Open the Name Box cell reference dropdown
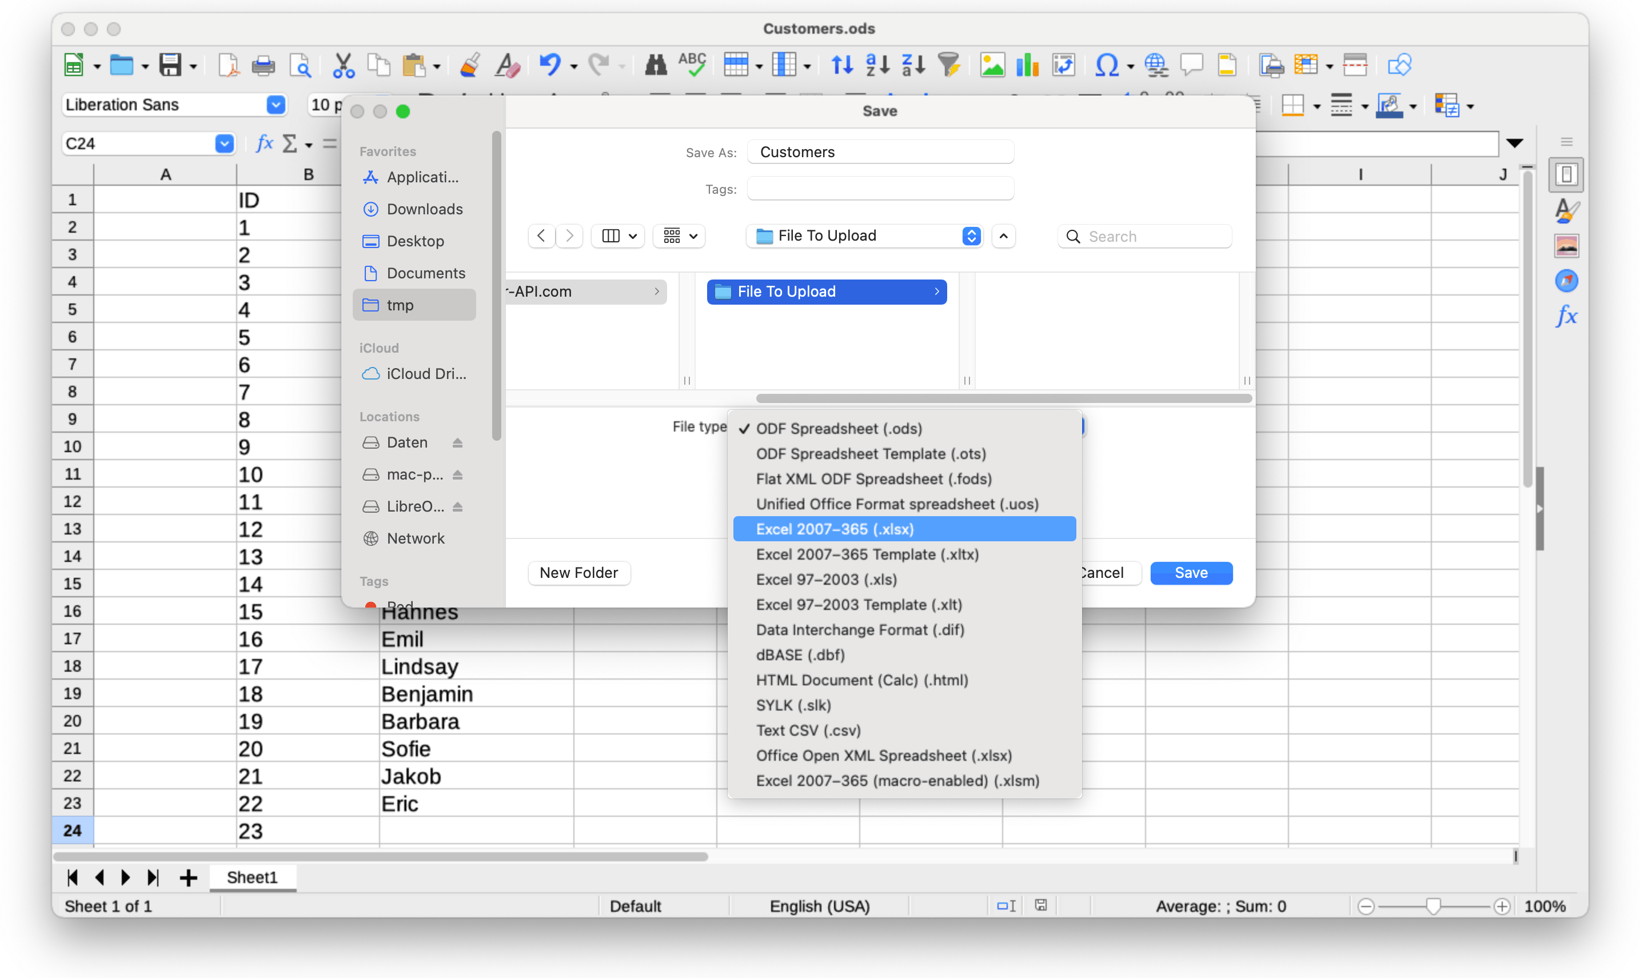The width and height of the screenshot is (1640, 978). pos(224,143)
